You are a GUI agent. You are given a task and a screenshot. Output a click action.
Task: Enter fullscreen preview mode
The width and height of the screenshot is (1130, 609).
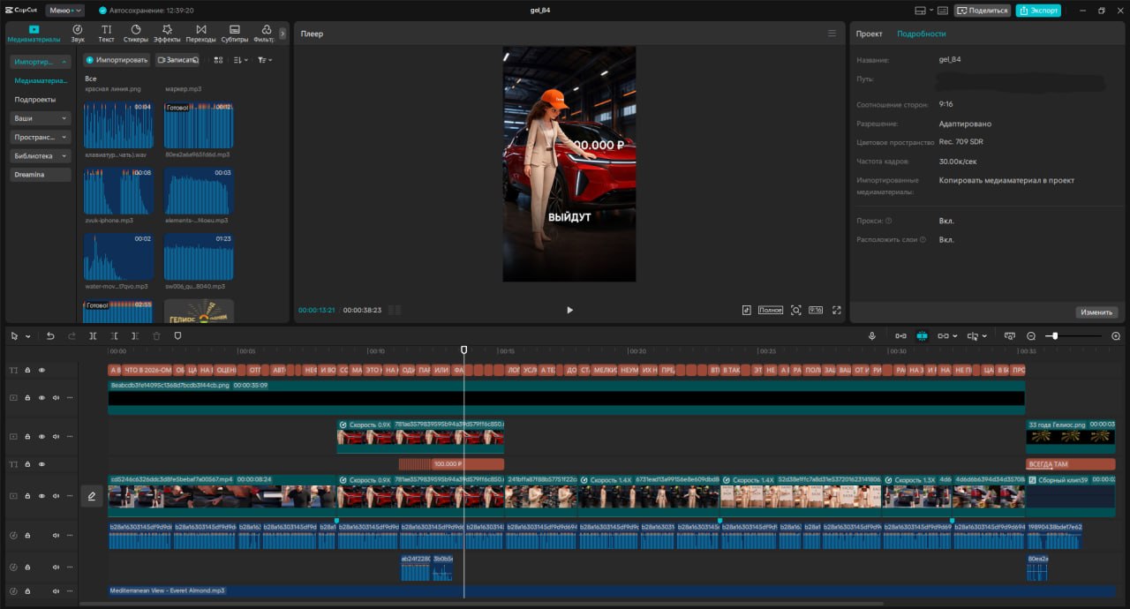pos(837,311)
